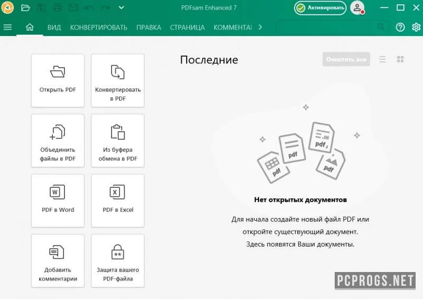This screenshot has width=423, height=299.
Task: Go to the Home tab icon
Action: click(x=30, y=27)
